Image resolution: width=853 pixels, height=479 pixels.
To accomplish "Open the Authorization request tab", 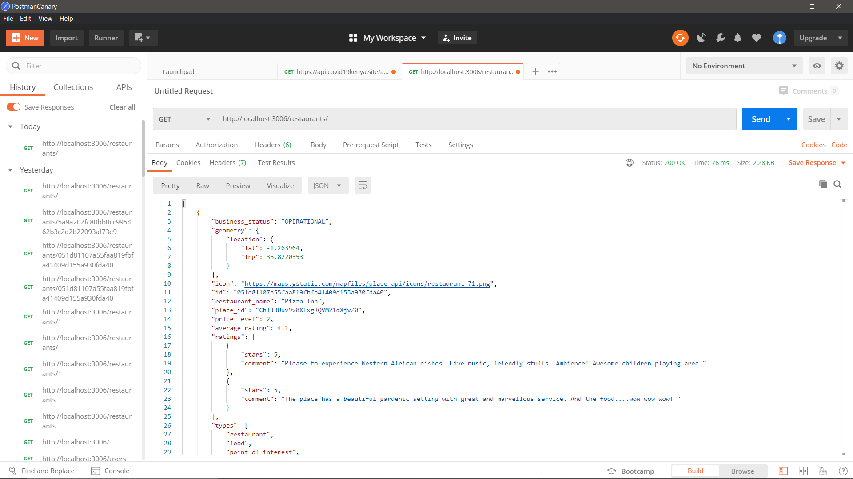I will coord(216,145).
